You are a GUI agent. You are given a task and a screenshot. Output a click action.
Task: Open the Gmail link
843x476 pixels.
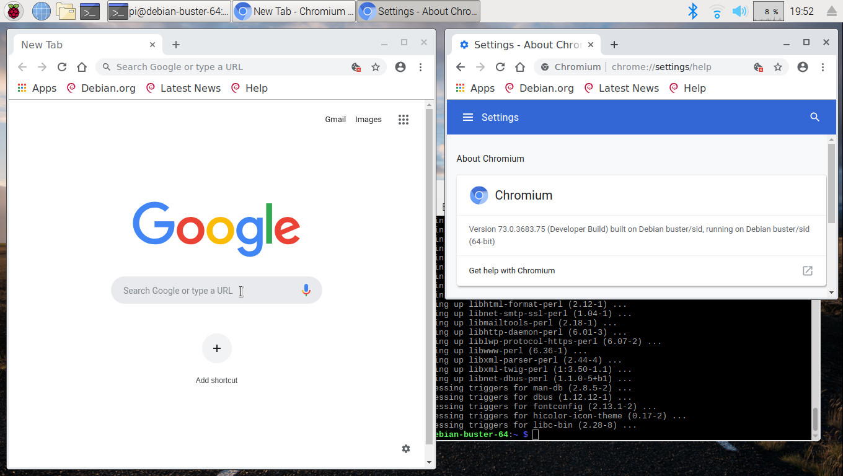(335, 120)
